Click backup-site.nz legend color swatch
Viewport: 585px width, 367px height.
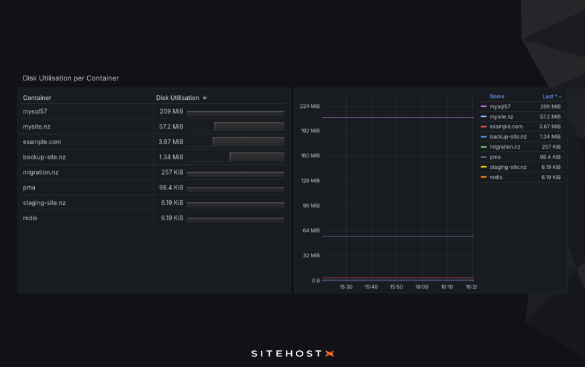(484, 137)
